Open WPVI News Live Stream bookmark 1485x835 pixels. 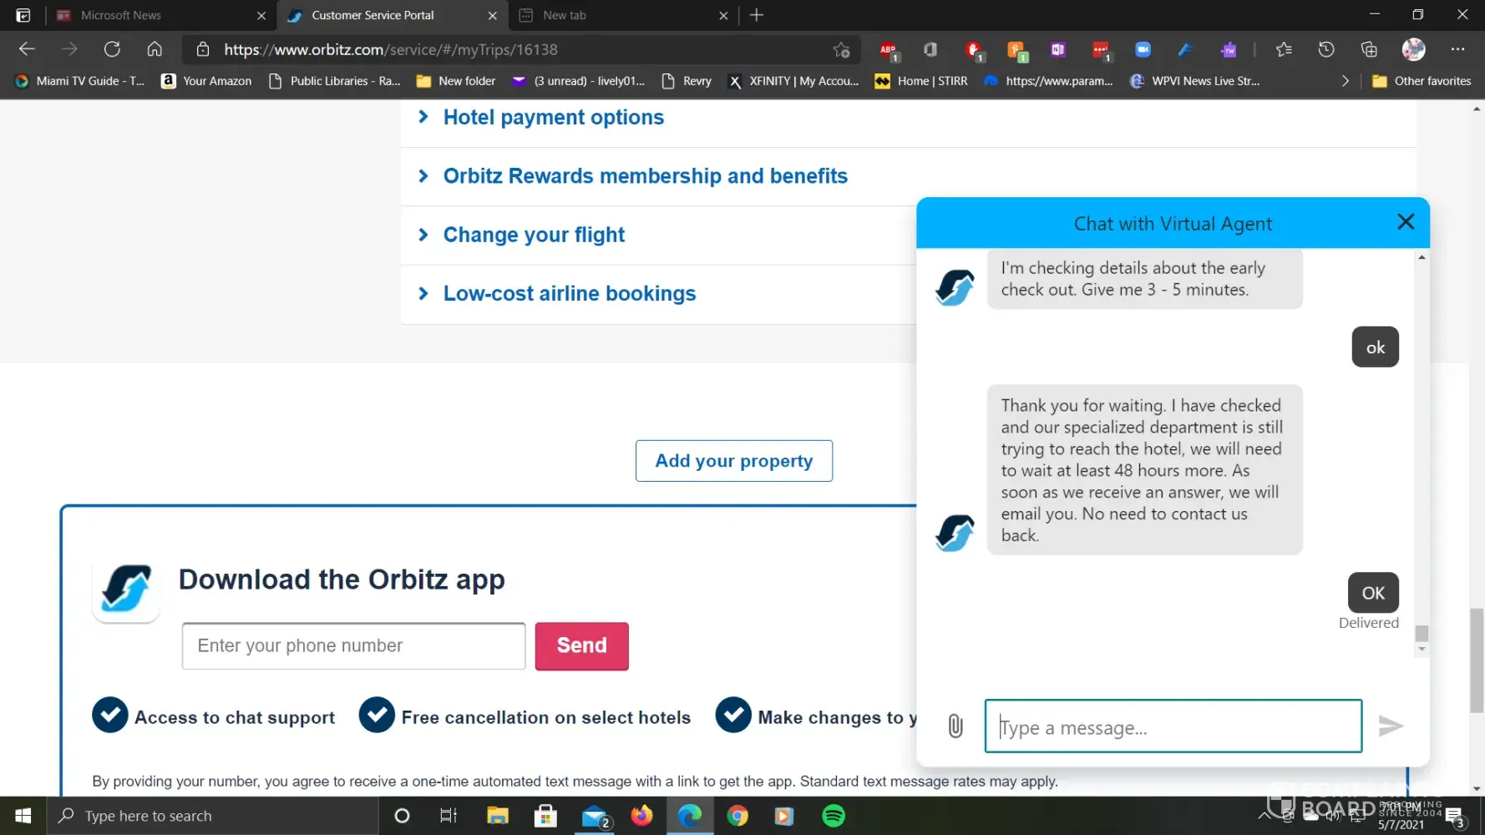(x=1195, y=81)
